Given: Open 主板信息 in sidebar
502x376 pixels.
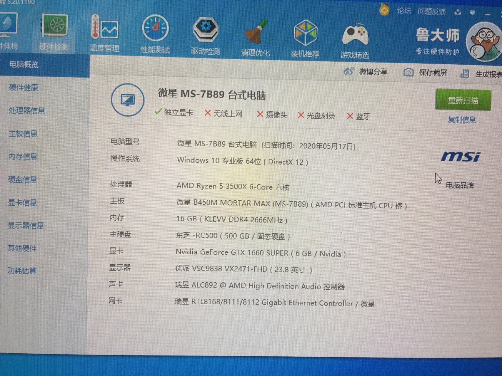Looking at the screenshot, I should point(23,134).
